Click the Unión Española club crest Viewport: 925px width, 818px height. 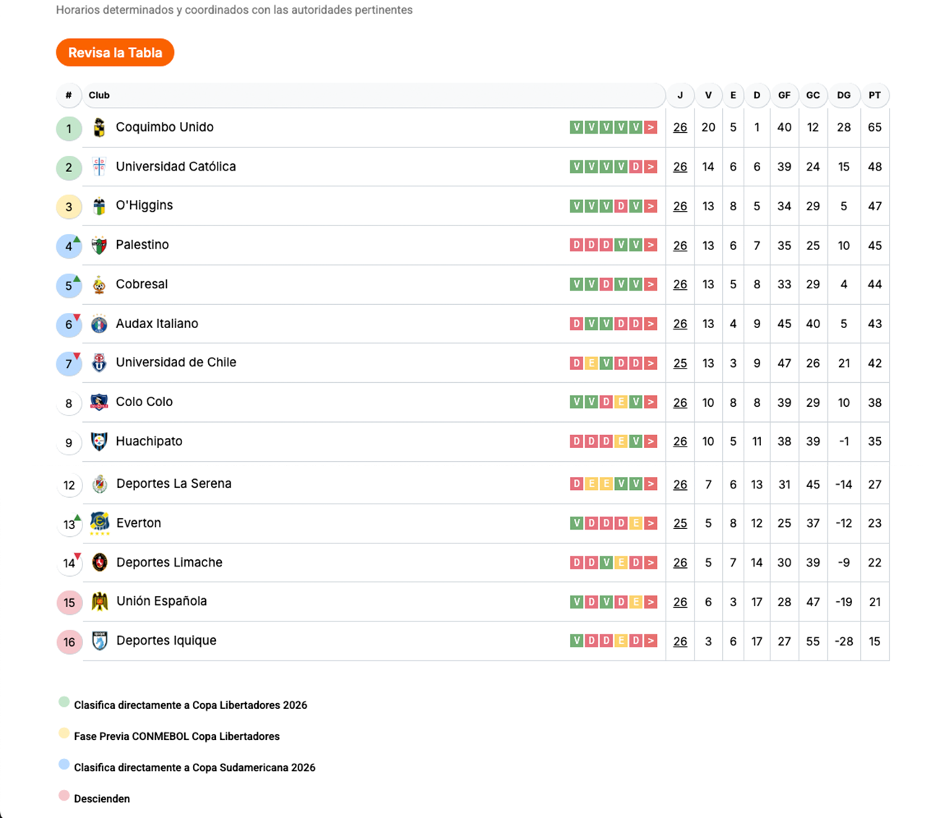(x=100, y=601)
